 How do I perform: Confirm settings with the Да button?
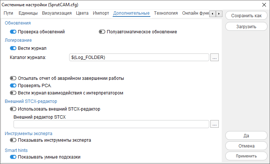247,135
